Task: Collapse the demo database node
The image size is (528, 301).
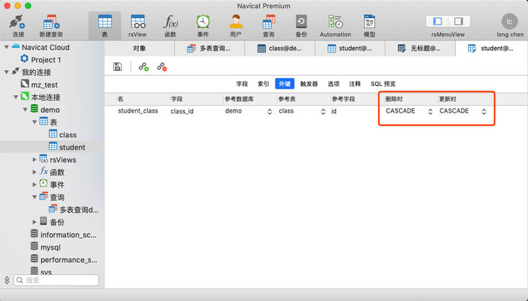Action: (25, 110)
